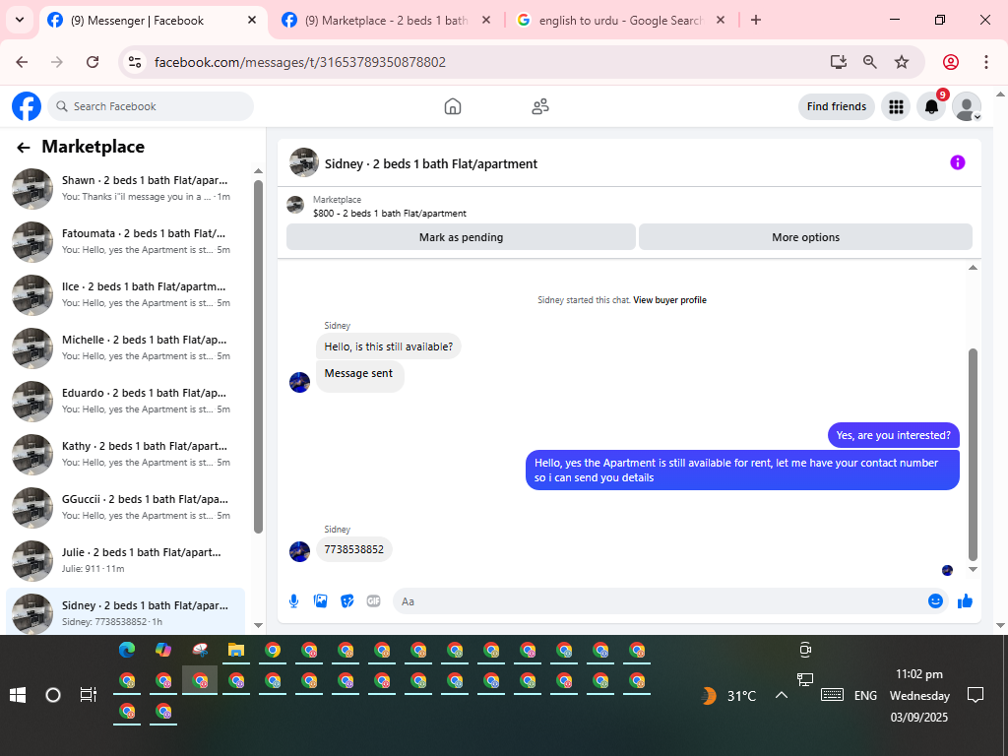1008x756 pixels.
Task: Open the GIF picker icon
Action: [373, 601]
